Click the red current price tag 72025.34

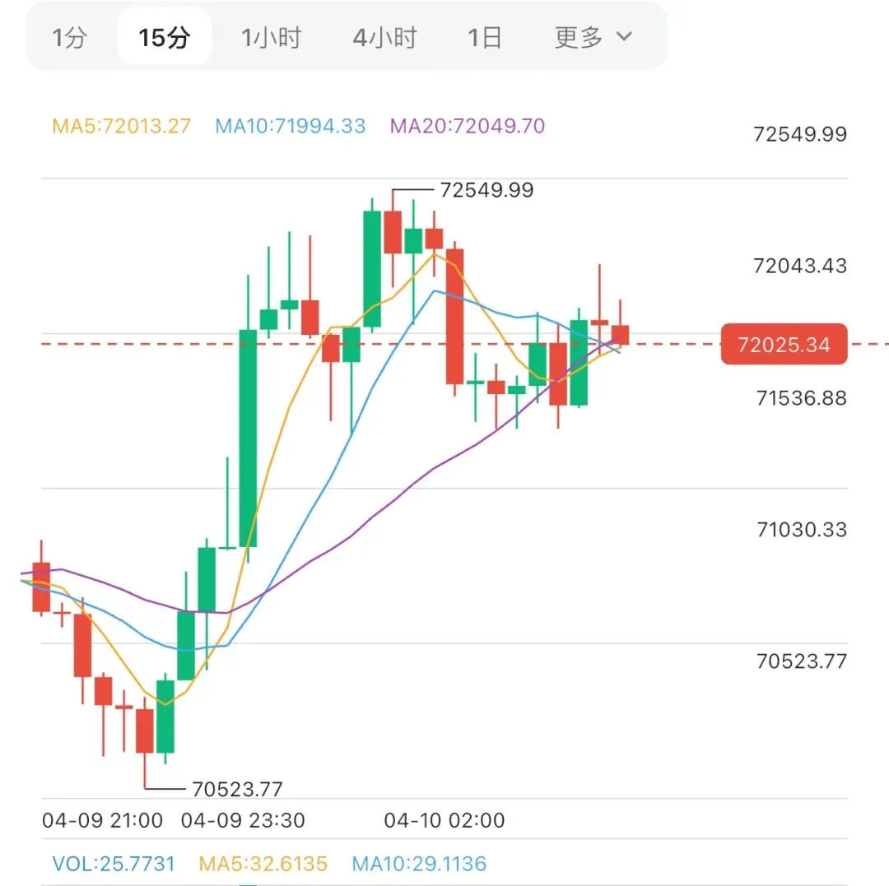[x=784, y=345]
